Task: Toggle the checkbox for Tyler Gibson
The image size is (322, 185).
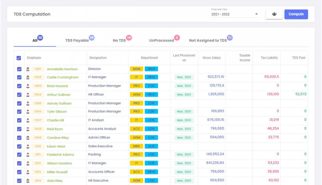Action: tap(19, 112)
